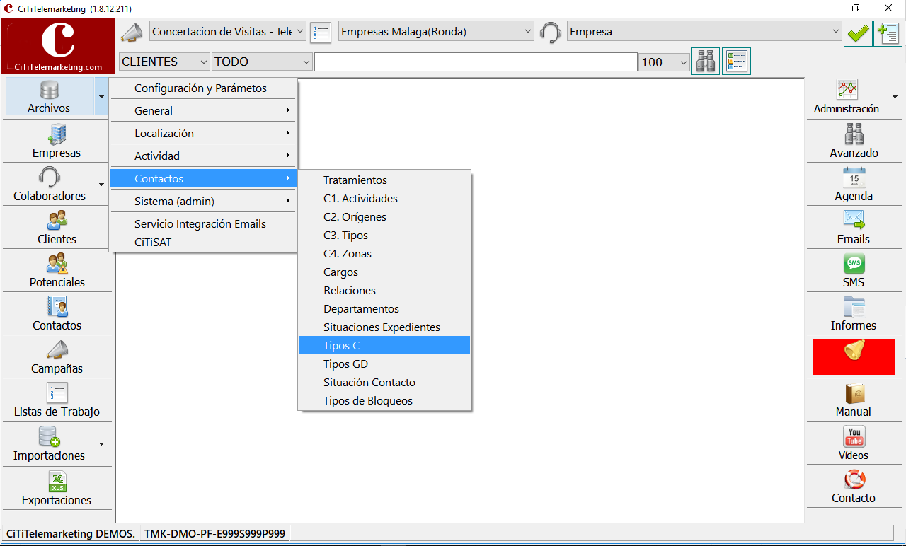Expand the Administración dropdown arrow
Screen dimensions: 906x546
tap(895, 97)
